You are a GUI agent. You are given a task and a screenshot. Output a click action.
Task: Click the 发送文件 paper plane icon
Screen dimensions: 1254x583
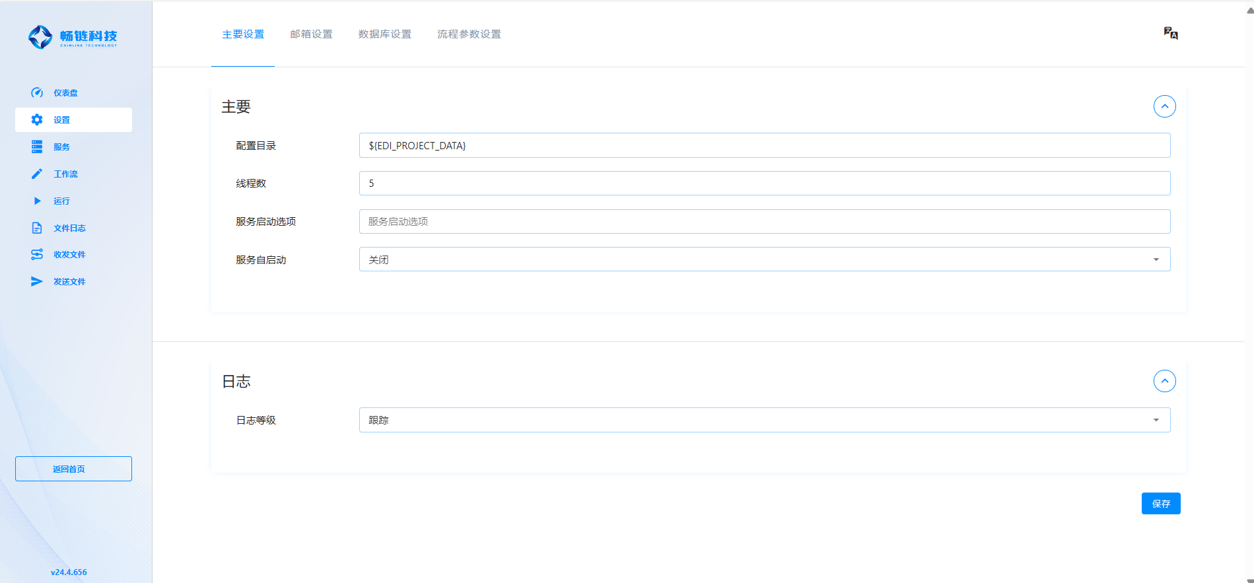coord(37,281)
